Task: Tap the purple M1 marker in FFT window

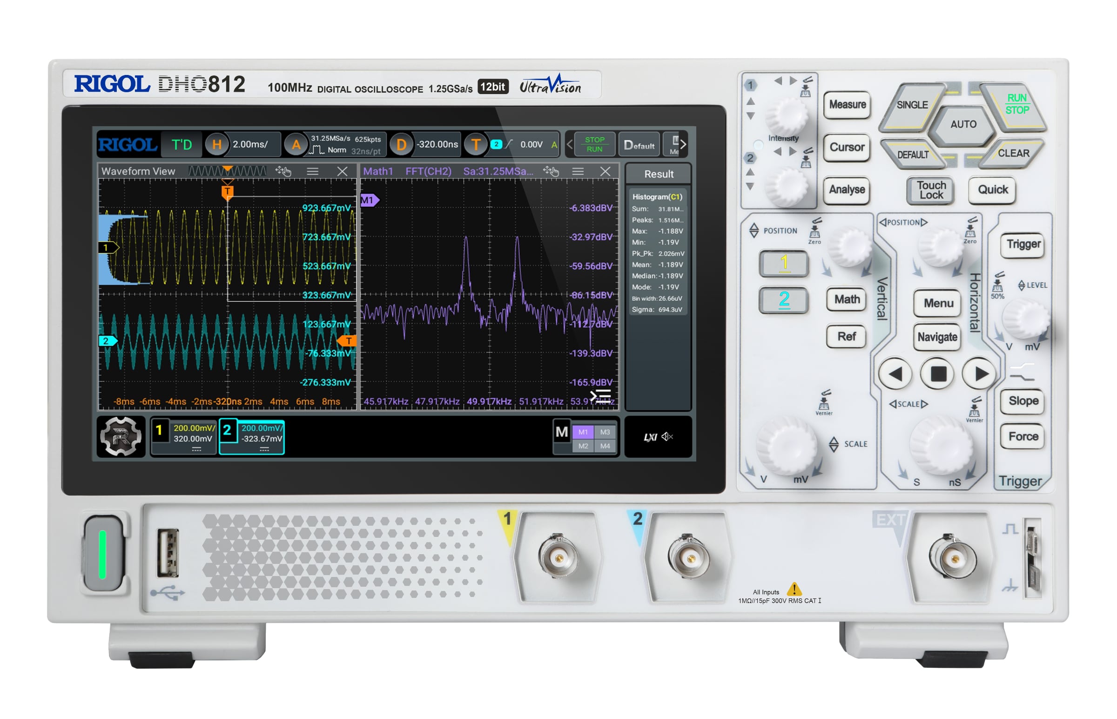Action: tap(370, 200)
